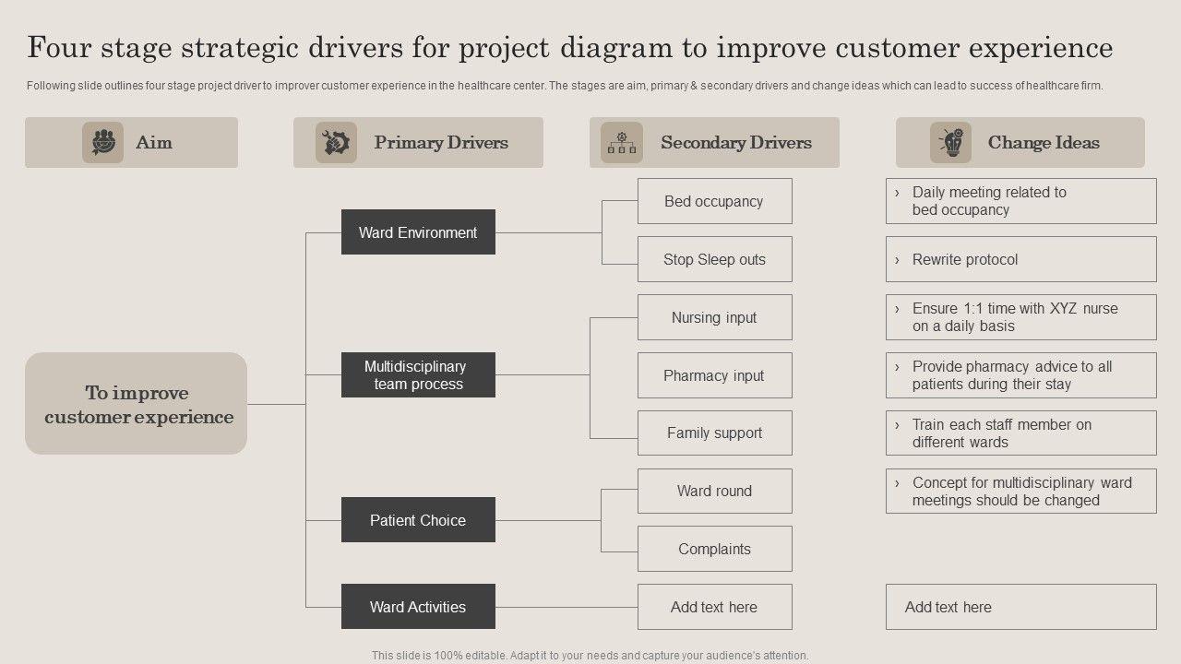
Task: Click the Rewrite protocol chevron bullet
Action: point(897,260)
